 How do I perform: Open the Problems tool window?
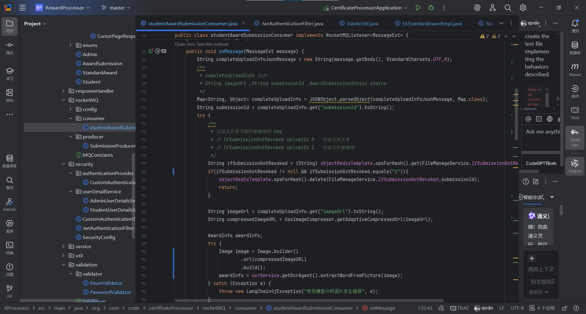click(10, 270)
